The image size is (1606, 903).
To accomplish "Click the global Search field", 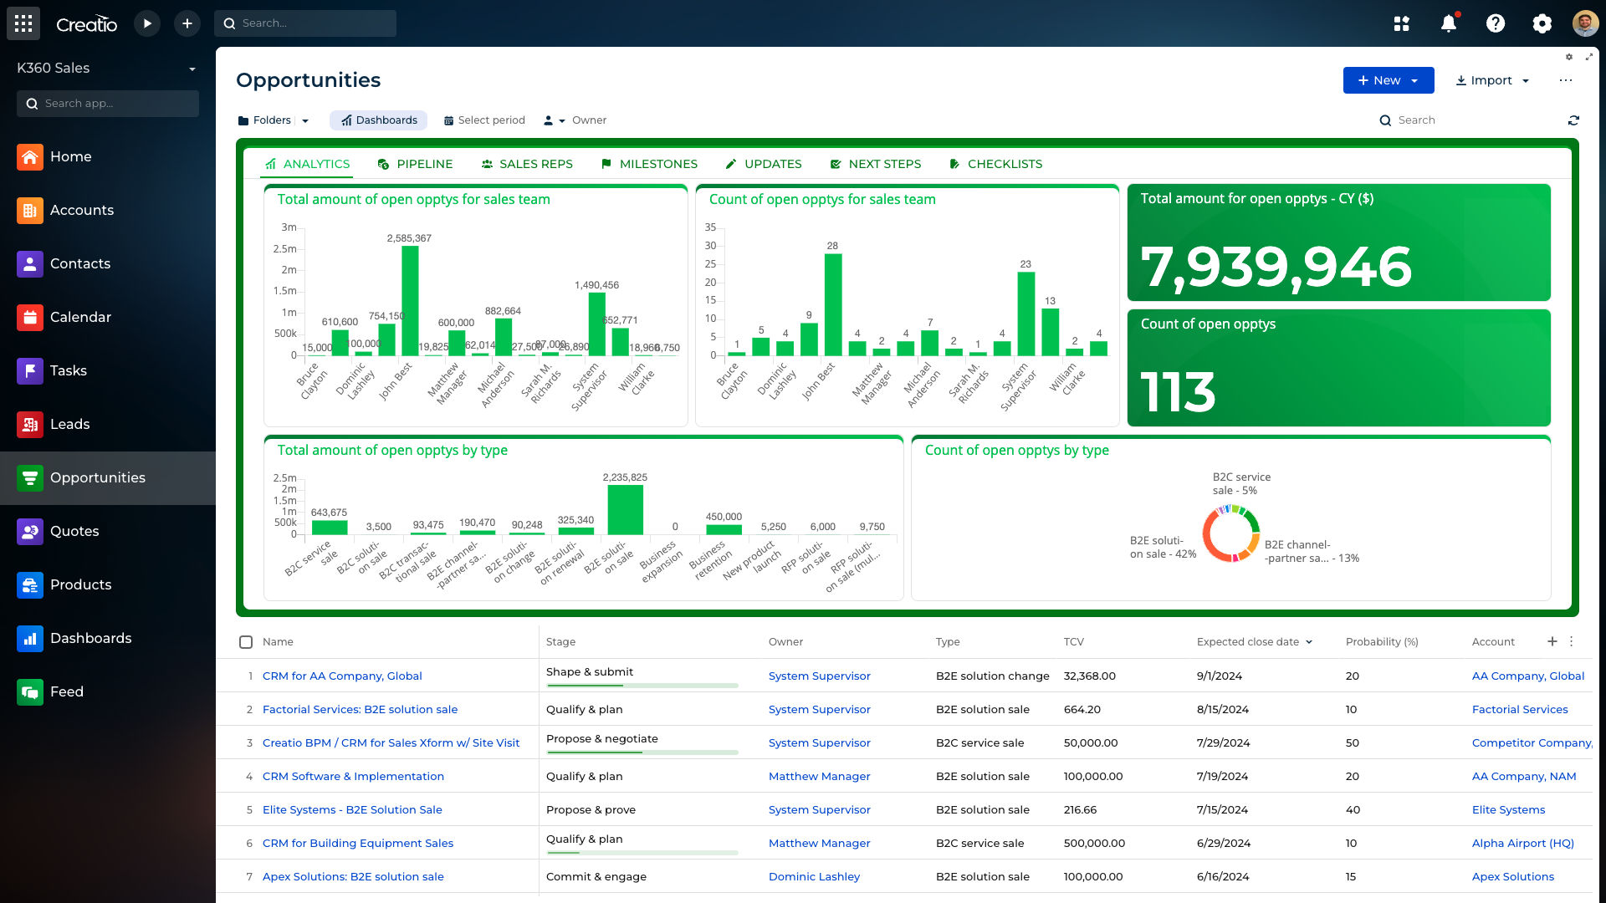I will pyautogui.click(x=305, y=23).
